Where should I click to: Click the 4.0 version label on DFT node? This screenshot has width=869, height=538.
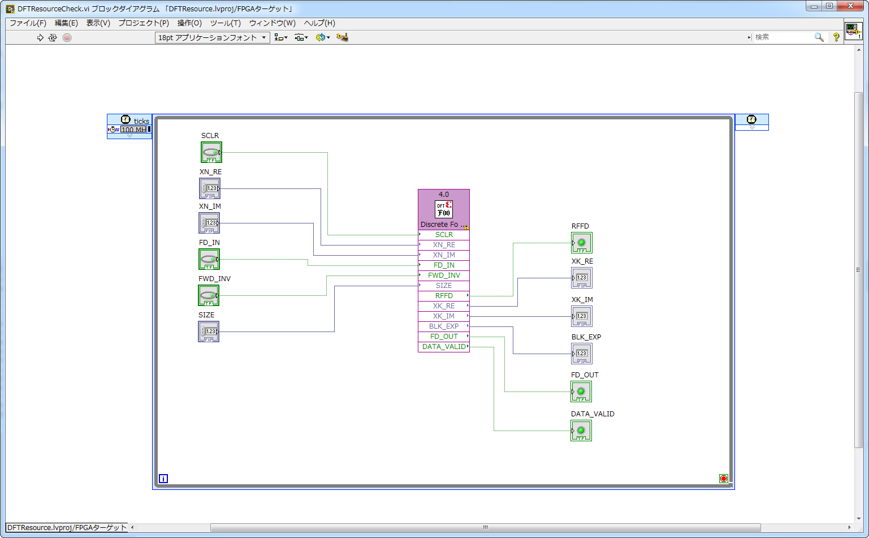click(444, 195)
